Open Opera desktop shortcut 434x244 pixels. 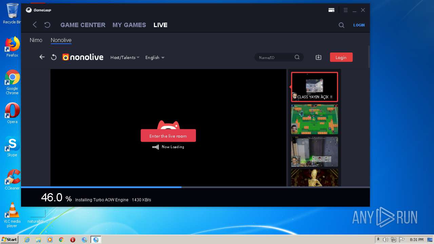(12, 113)
